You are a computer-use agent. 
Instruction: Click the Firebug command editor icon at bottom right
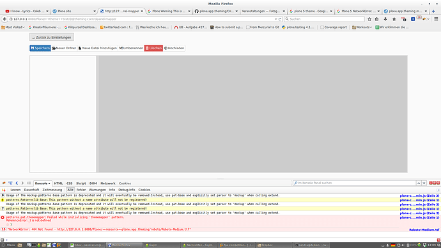(438, 240)
